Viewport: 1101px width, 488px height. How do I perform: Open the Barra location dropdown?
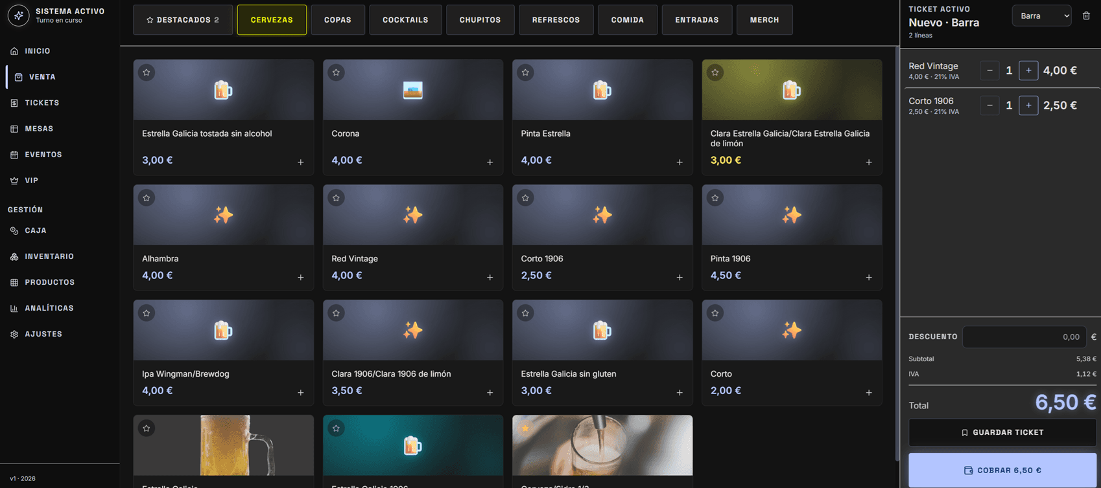(x=1041, y=16)
